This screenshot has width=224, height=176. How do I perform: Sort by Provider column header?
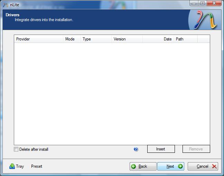coord(38,39)
